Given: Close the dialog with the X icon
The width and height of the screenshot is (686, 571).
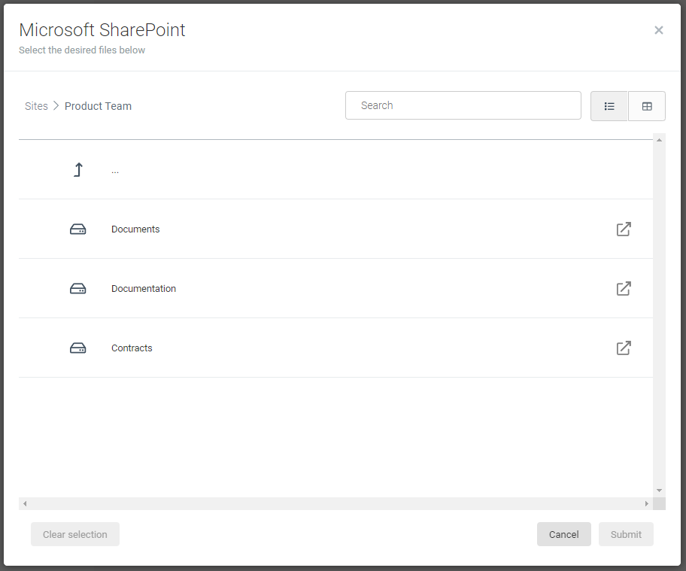Looking at the screenshot, I should [x=659, y=30].
